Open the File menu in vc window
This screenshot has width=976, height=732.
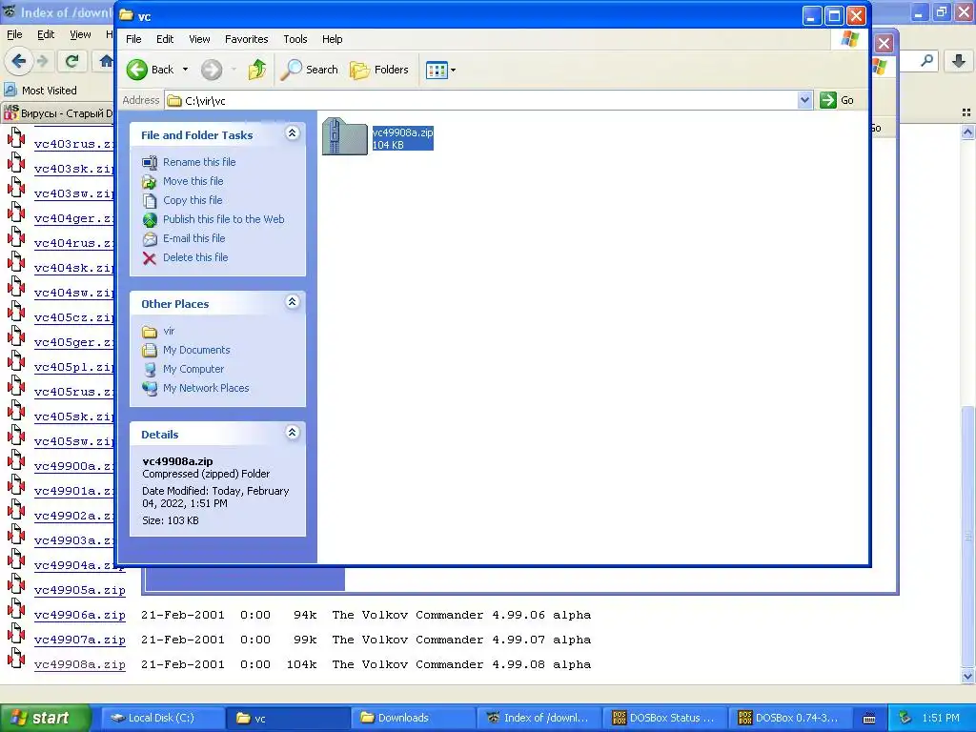(133, 39)
